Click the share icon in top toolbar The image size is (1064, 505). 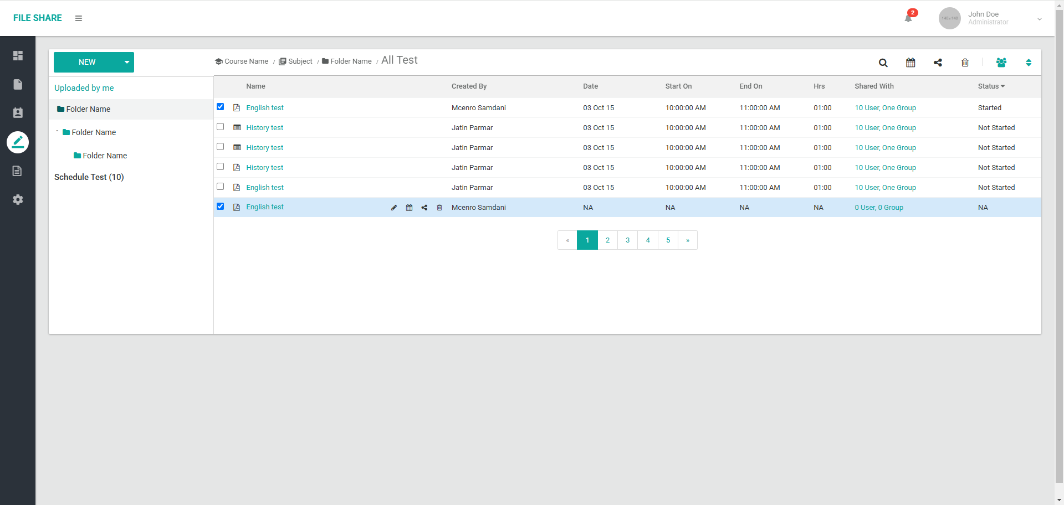click(938, 63)
